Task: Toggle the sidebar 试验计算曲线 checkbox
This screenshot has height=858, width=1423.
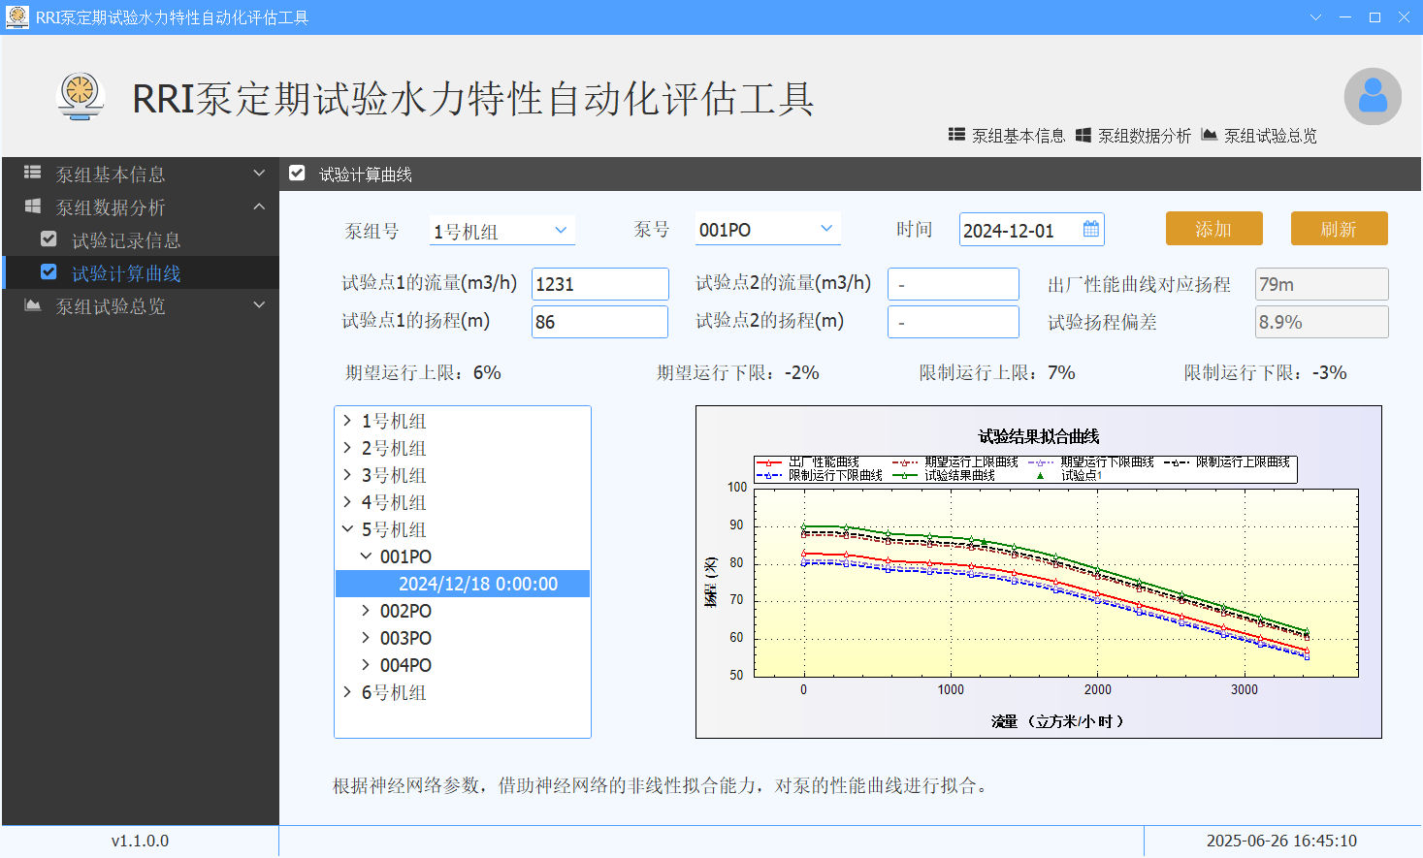Action: click(x=49, y=272)
